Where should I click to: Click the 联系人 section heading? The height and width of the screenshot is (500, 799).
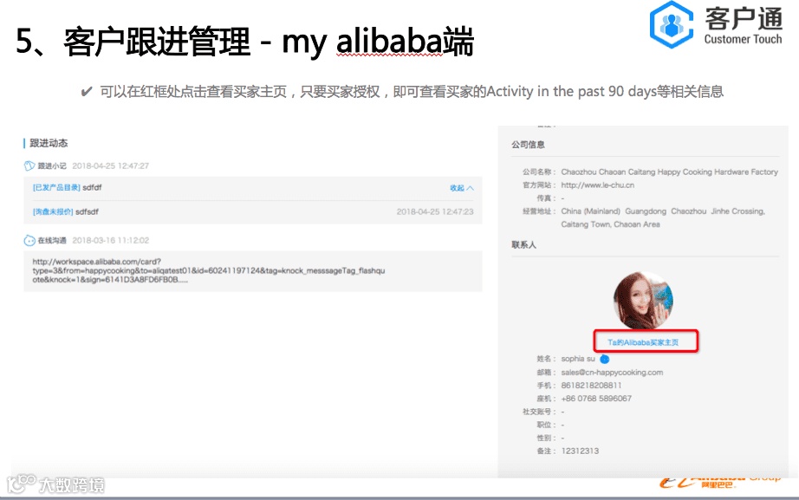pyautogui.click(x=523, y=245)
